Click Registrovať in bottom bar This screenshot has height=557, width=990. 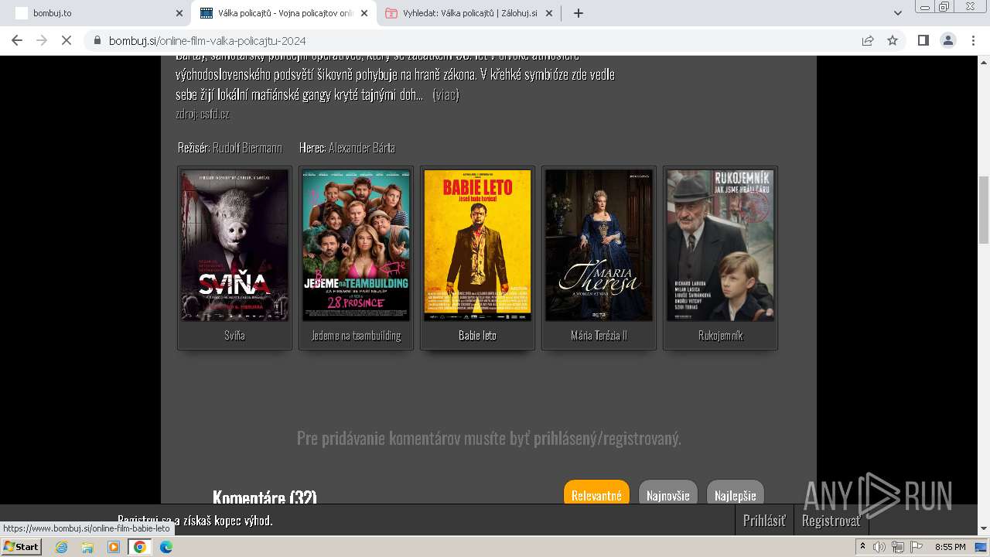[831, 521]
